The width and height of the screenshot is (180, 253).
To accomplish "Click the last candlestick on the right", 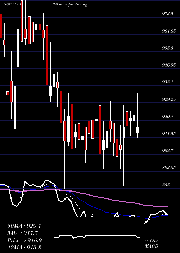I will (x=137, y=130).
